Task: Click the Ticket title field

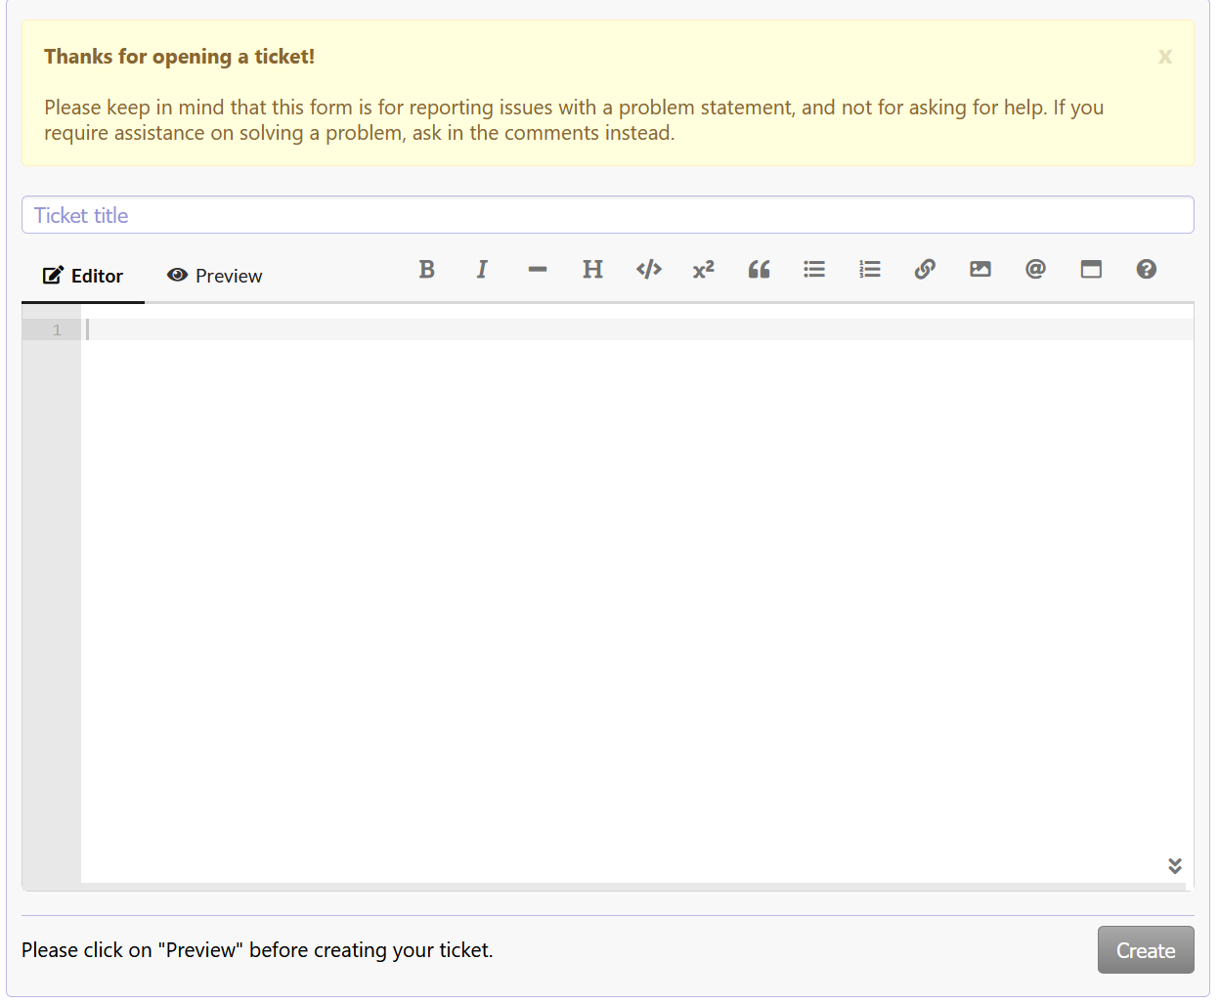Action: pyautogui.click(x=608, y=214)
